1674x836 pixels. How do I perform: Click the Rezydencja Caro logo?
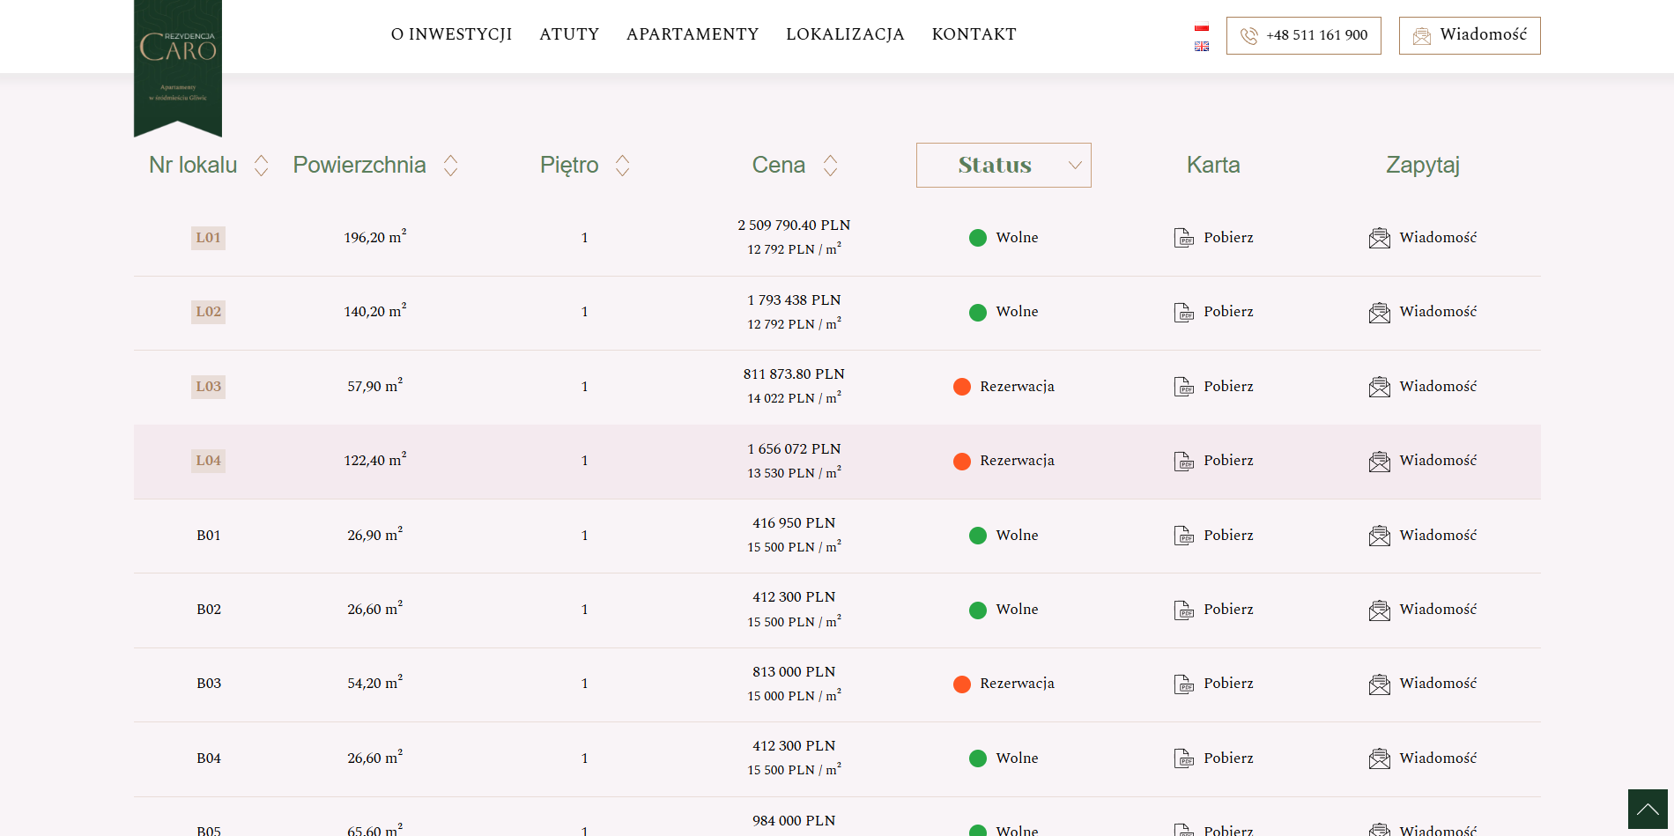[178, 67]
